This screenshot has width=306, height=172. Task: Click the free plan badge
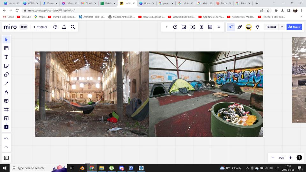pos(24,27)
